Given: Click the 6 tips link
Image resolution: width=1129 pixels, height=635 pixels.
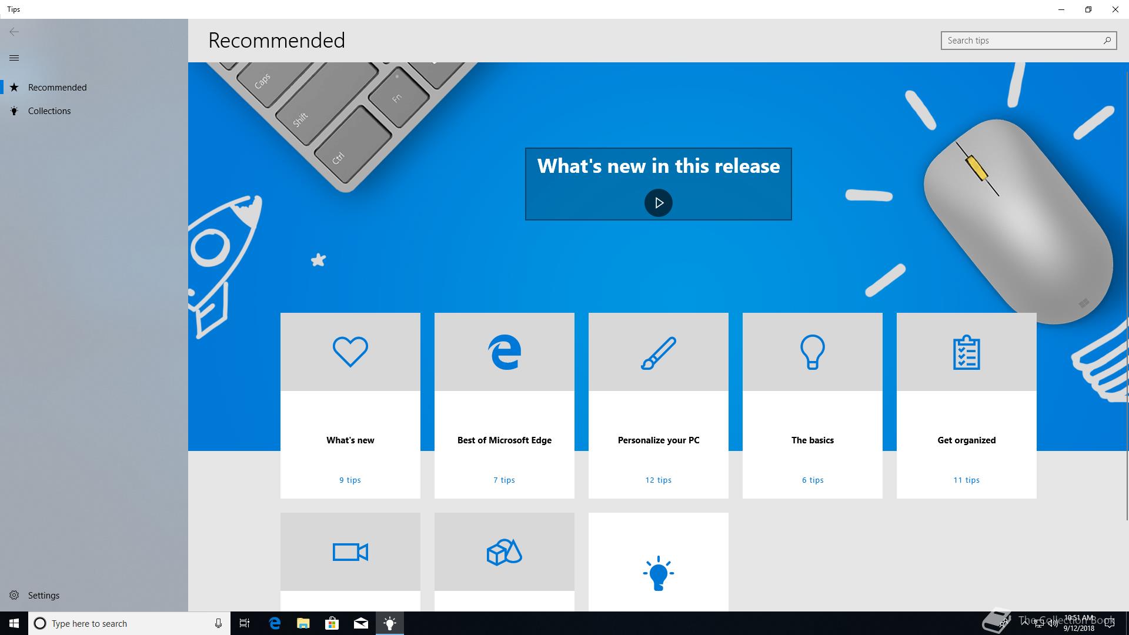Looking at the screenshot, I should pyautogui.click(x=813, y=480).
